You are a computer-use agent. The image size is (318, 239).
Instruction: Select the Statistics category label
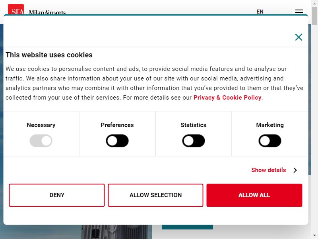click(194, 125)
